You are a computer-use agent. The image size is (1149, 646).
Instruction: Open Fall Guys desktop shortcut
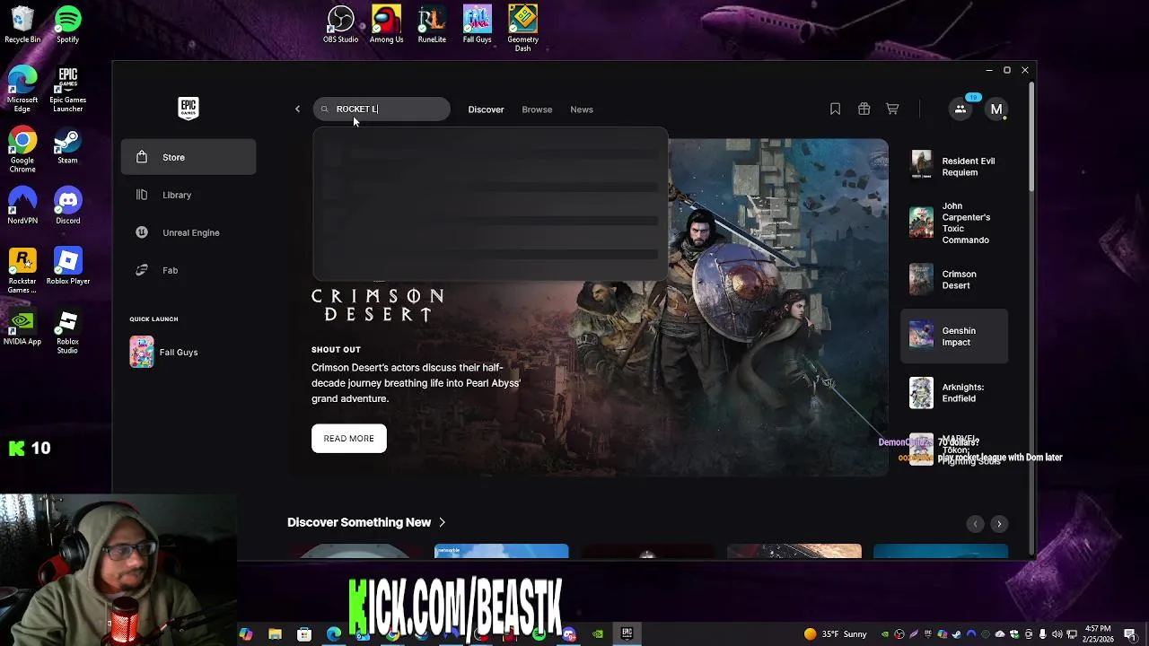pyautogui.click(x=477, y=24)
